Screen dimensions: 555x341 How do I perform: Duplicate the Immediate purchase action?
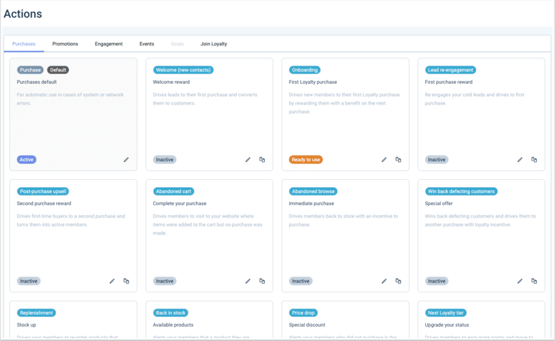(398, 281)
